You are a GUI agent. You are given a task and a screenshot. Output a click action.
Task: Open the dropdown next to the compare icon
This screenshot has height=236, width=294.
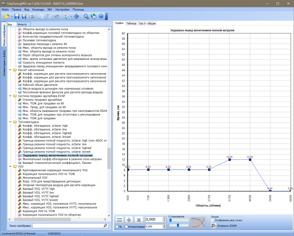(71, 16)
